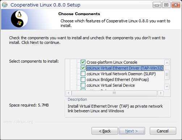Uncheck coLinux Virtual Ethernet Driver checkbox
Image resolution: width=182 pixels, height=140 pixels.
[83, 68]
